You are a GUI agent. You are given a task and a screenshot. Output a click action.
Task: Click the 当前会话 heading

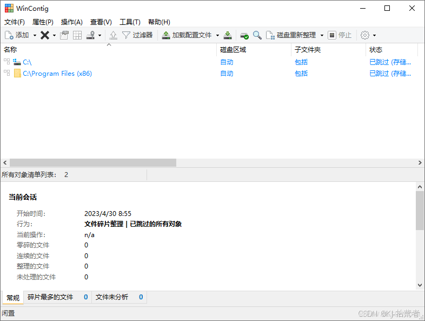coord(23,197)
